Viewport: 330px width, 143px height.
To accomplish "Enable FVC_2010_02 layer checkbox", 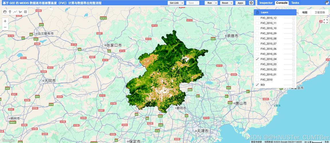I will pyautogui.click(x=257, y=69).
